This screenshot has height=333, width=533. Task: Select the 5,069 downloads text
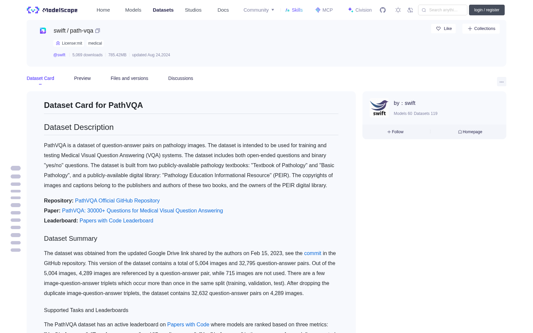click(87, 55)
